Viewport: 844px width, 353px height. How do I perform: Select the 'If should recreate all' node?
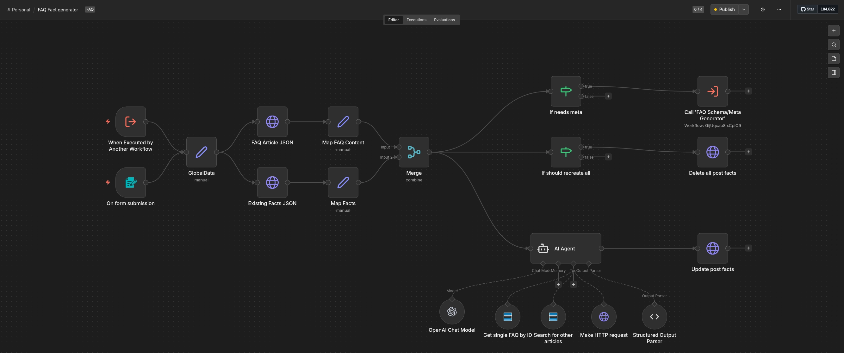pyautogui.click(x=566, y=152)
